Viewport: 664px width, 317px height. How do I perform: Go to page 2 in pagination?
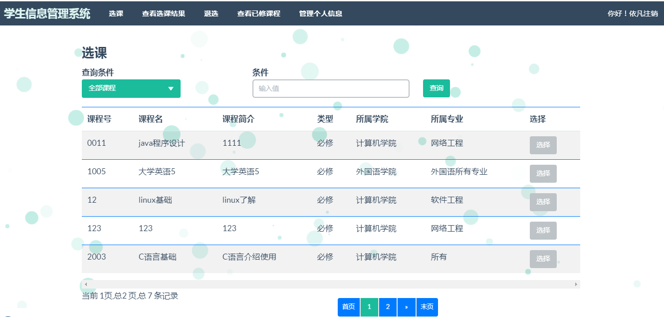click(388, 307)
